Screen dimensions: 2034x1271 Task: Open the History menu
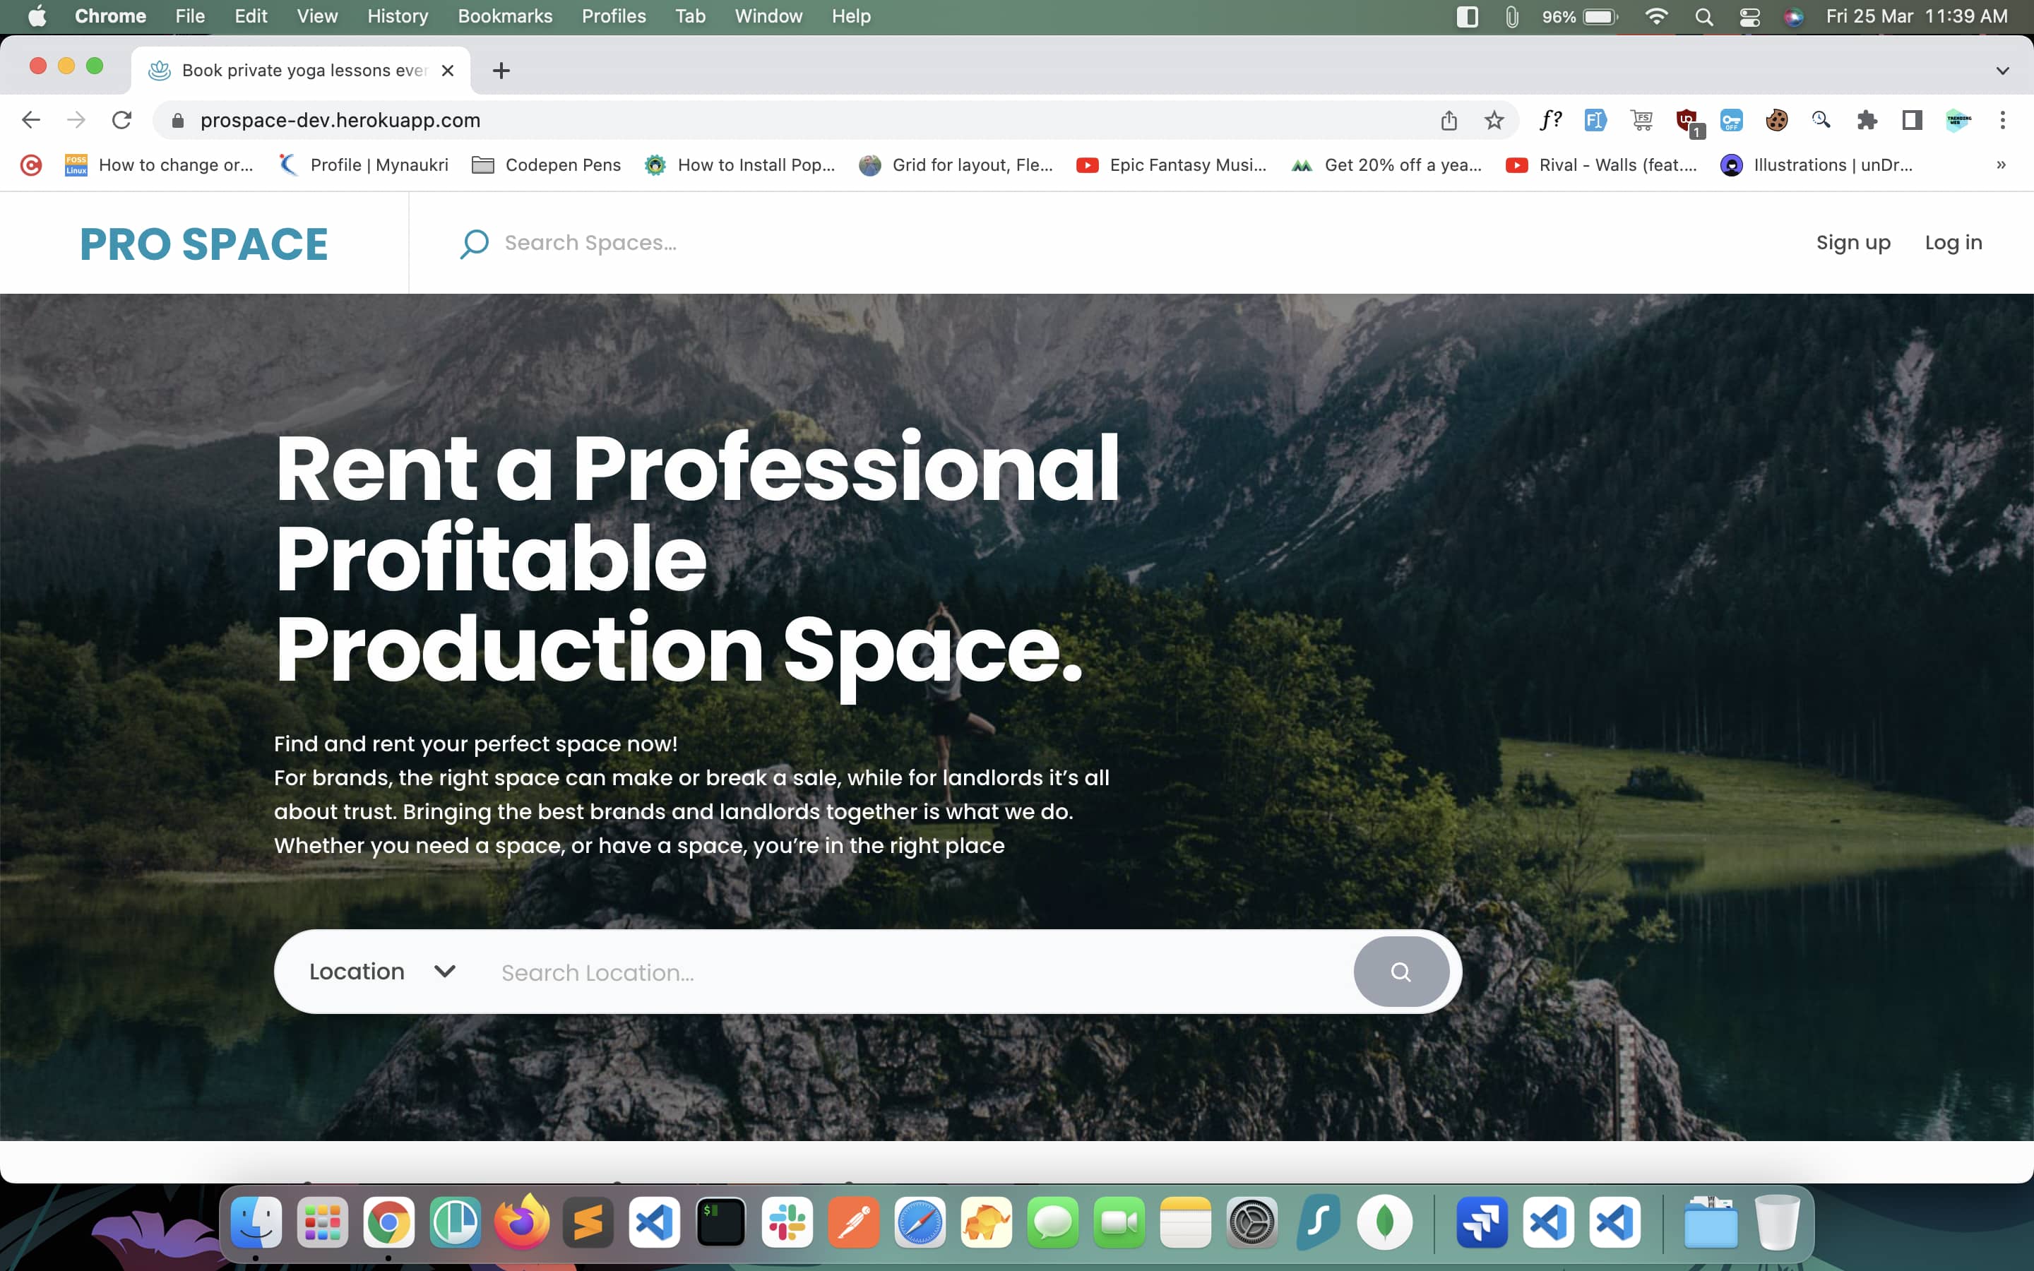tap(397, 17)
